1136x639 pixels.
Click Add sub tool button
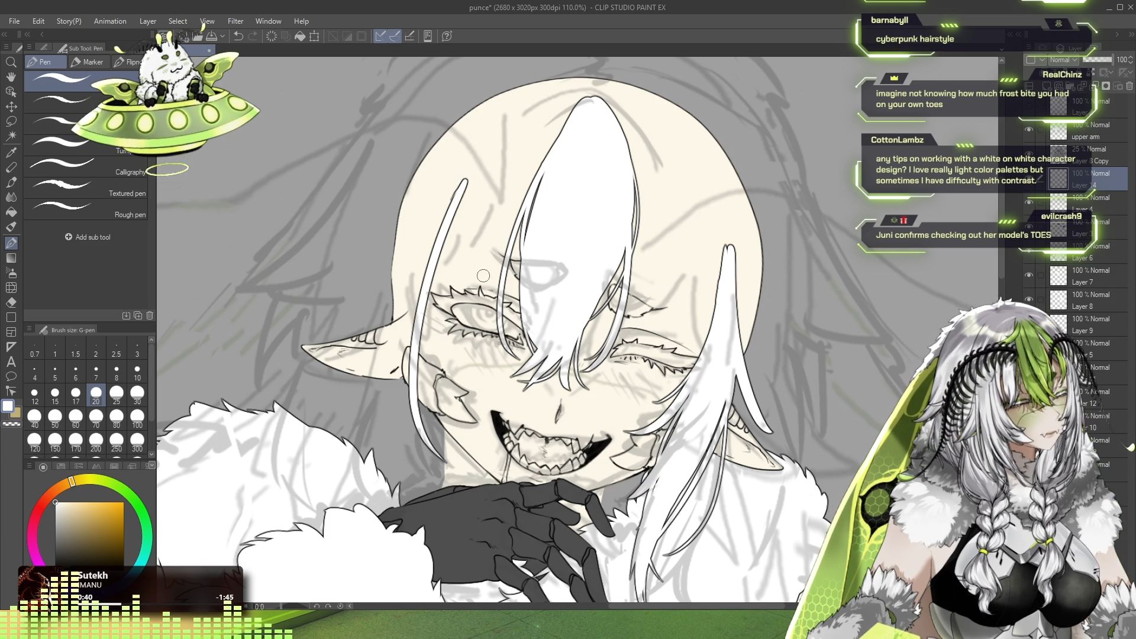(x=88, y=237)
